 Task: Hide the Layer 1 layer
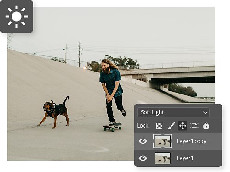(x=143, y=158)
